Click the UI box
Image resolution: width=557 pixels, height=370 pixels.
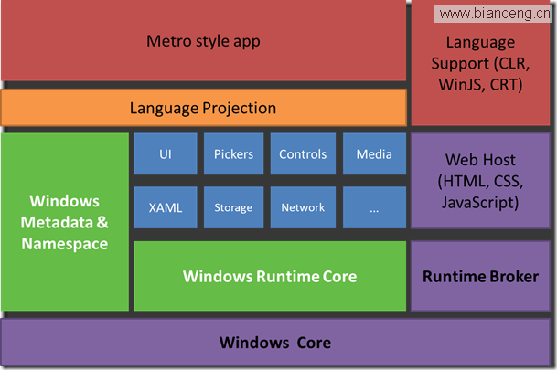[166, 154]
